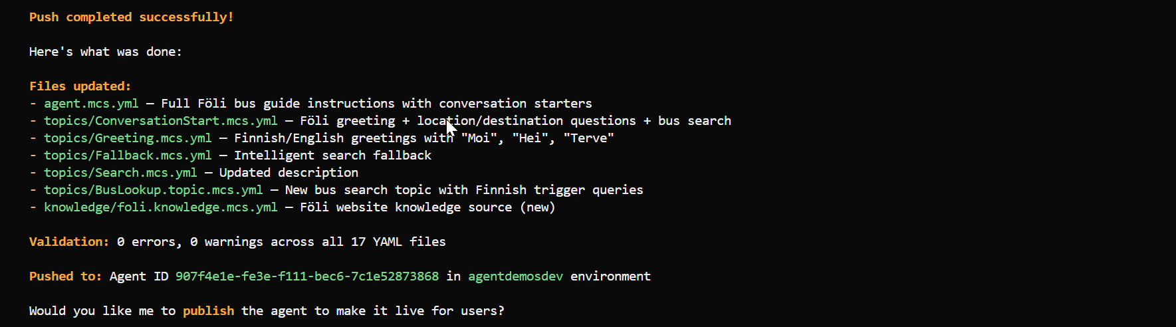
Task: Click topics/Fallback.mcs.yml file path
Action: point(128,156)
